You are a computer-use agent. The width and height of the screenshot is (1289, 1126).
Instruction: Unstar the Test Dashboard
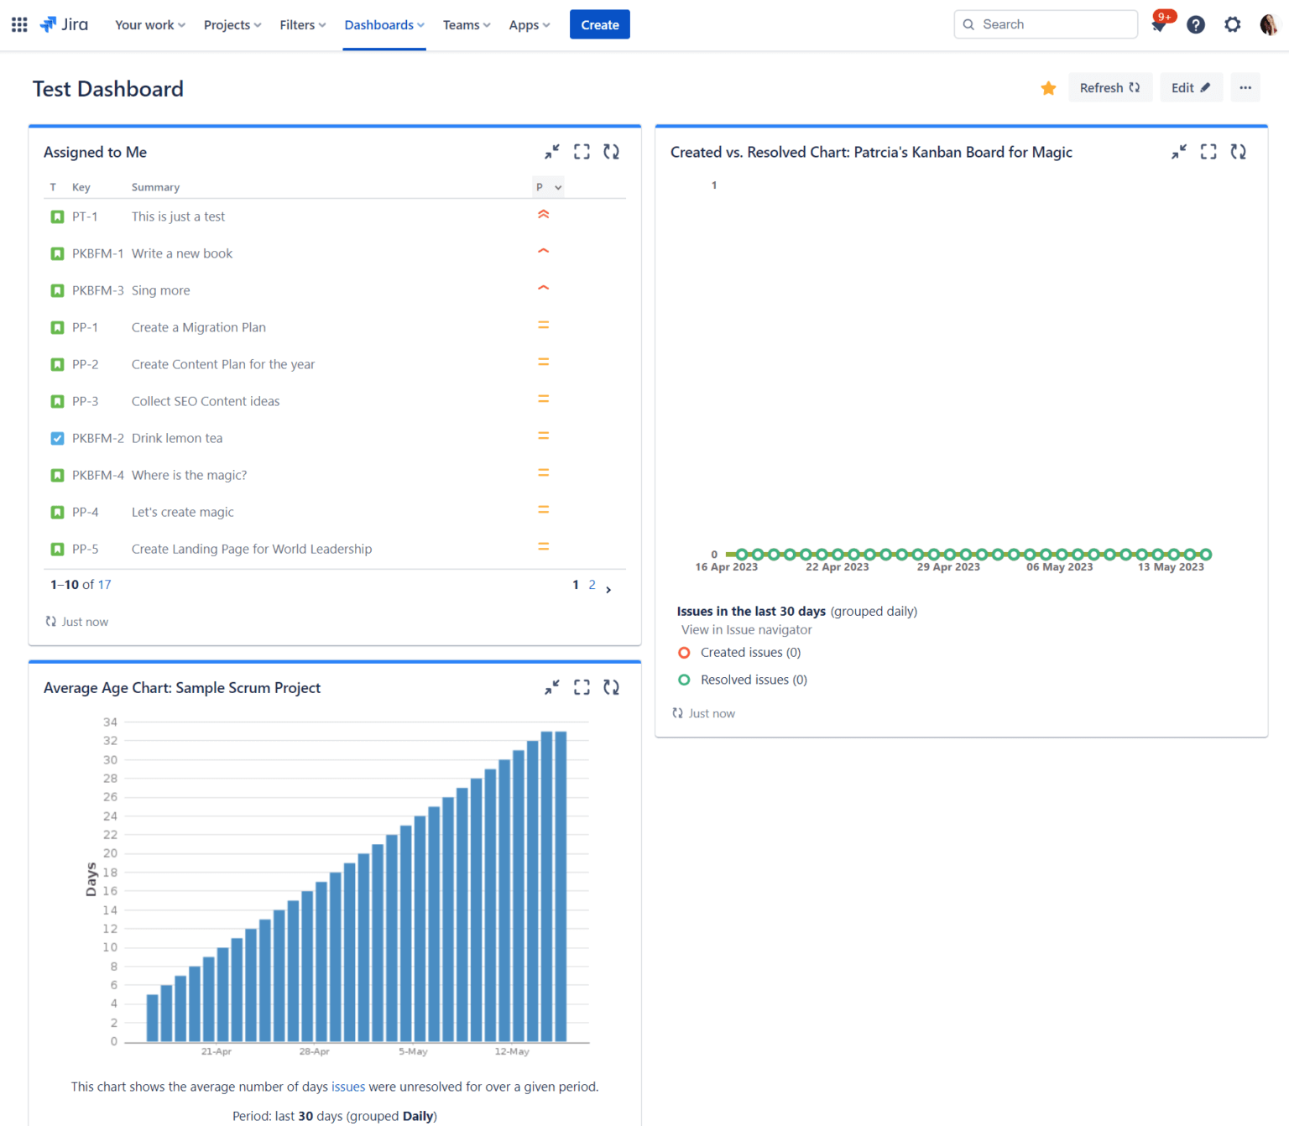(1047, 87)
